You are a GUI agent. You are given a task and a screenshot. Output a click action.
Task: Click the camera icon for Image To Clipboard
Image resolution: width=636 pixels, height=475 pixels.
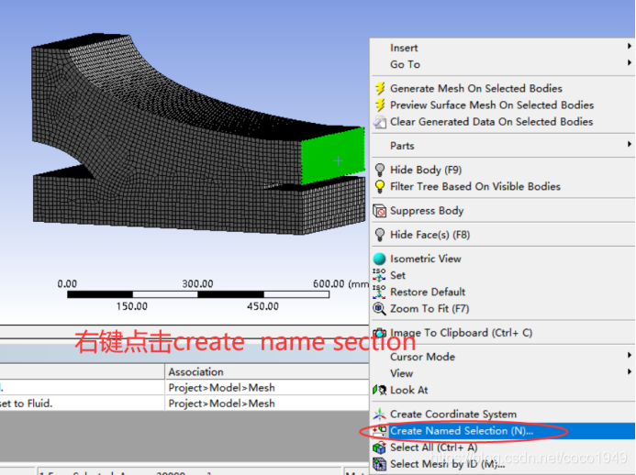pos(380,333)
